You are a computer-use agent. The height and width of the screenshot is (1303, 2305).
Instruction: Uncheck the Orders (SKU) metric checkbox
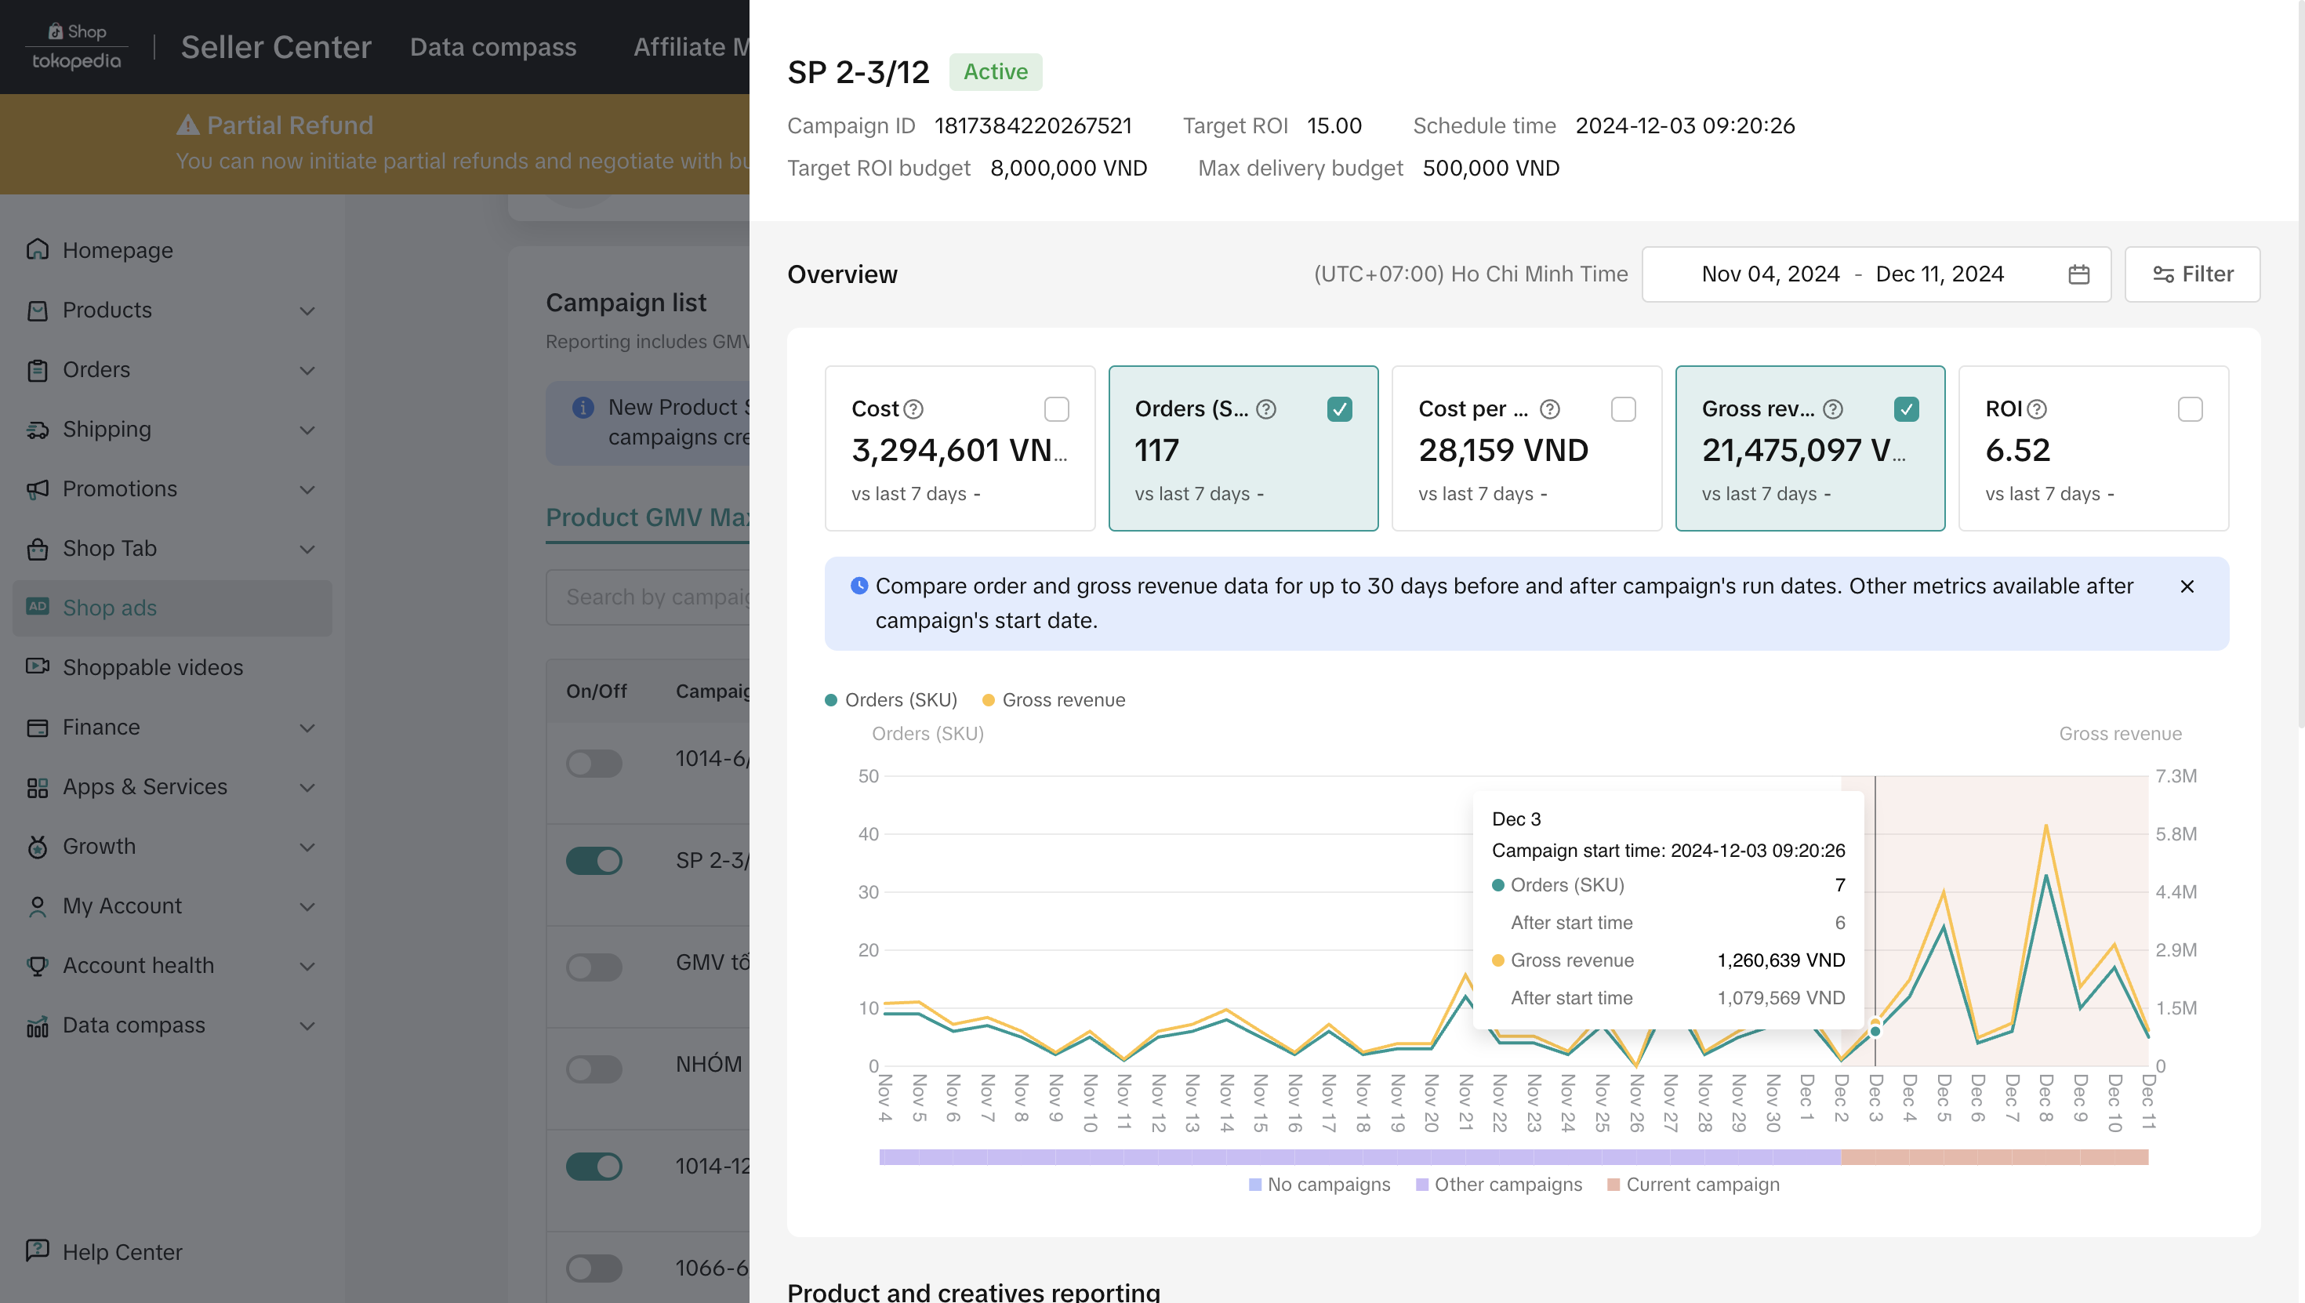[1340, 409]
